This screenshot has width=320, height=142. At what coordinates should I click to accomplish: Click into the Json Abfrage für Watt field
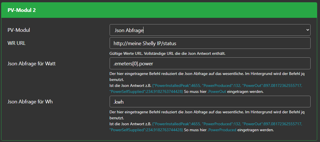point(210,64)
